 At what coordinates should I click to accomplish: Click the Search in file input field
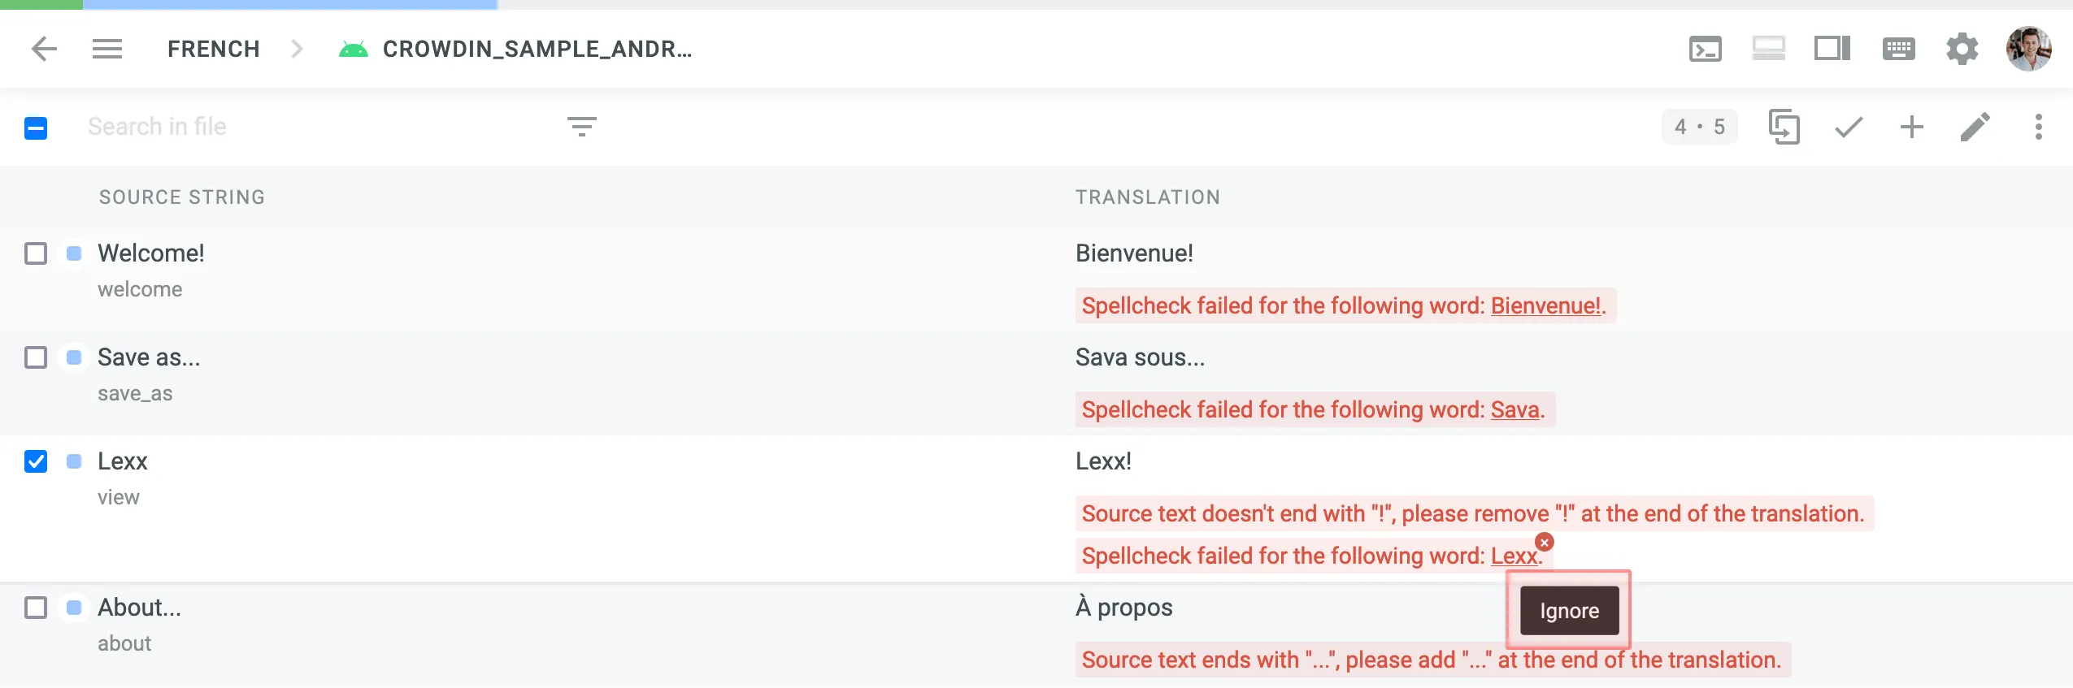[x=244, y=127]
